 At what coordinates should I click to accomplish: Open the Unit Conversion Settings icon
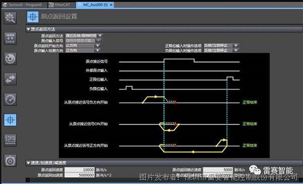coord(10,38)
